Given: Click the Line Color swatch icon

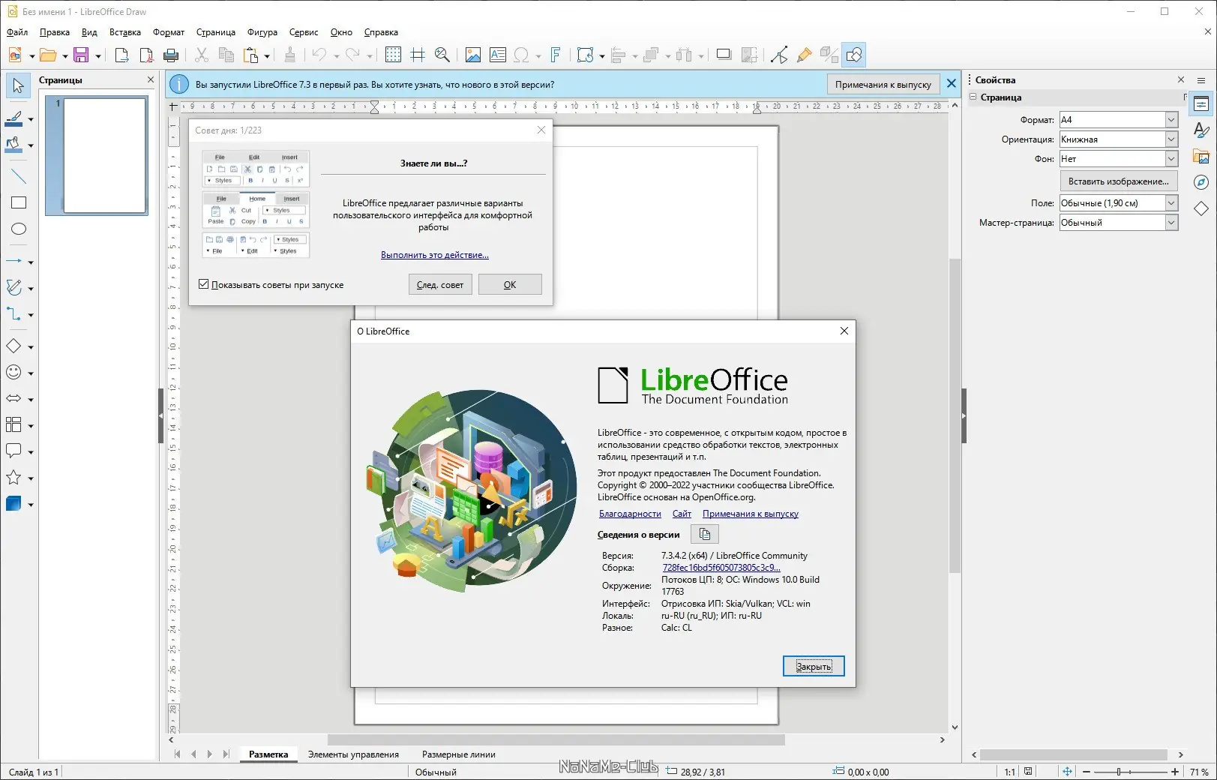Looking at the screenshot, I should pyautogui.click(x=14, y=119).
